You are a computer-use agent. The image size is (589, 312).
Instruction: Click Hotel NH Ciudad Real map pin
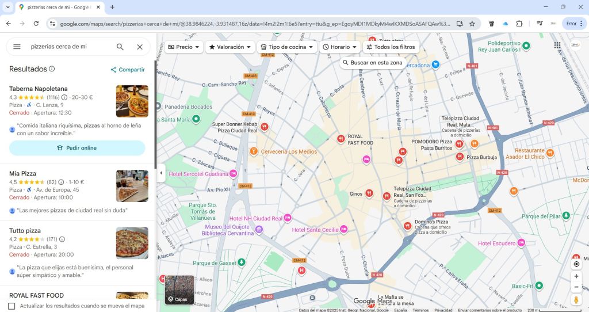click(x=288, y=218)
